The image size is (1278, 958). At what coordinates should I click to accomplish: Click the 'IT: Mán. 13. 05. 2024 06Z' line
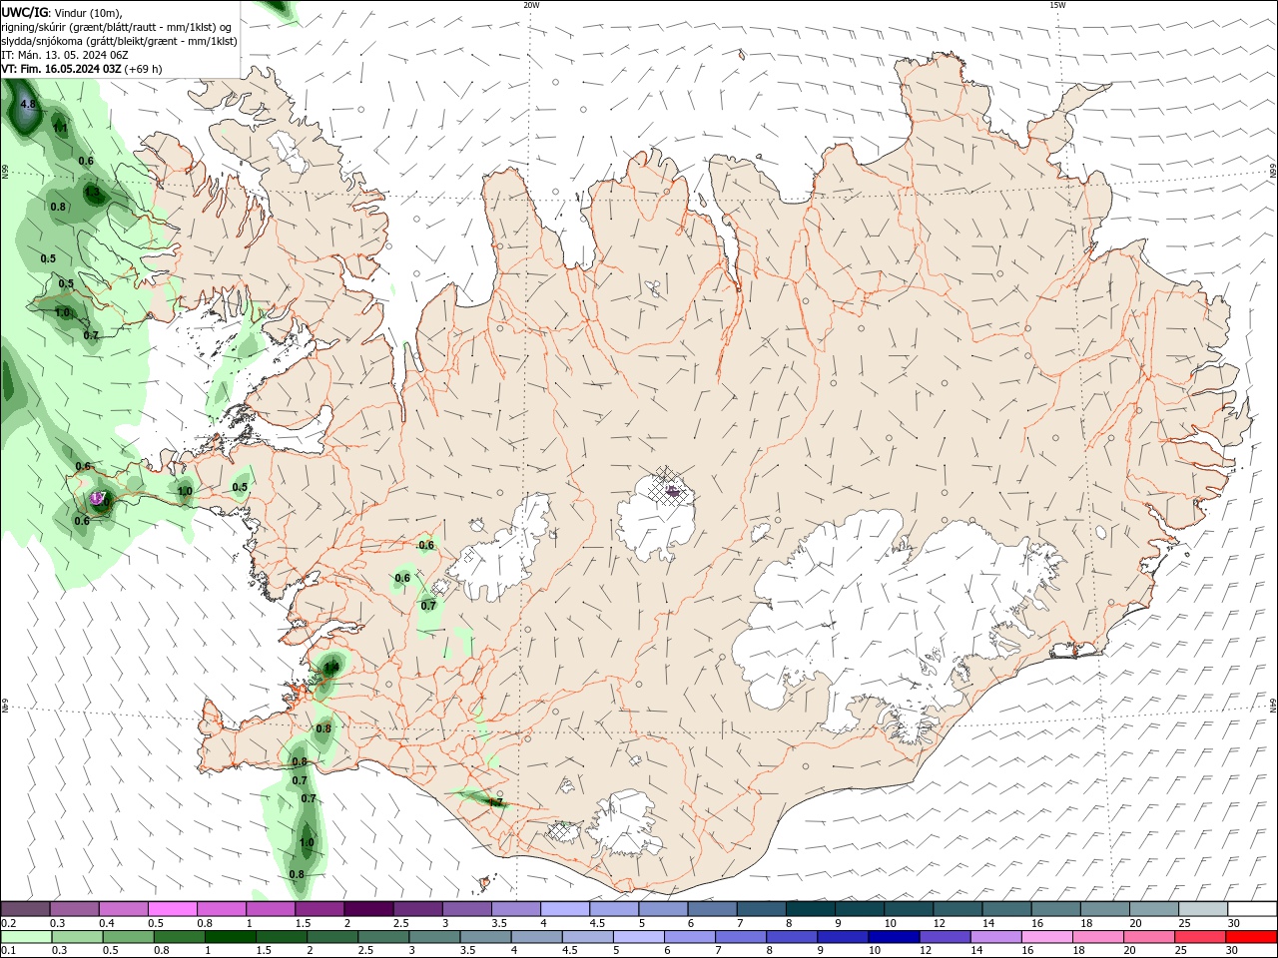tap(64, 55)
